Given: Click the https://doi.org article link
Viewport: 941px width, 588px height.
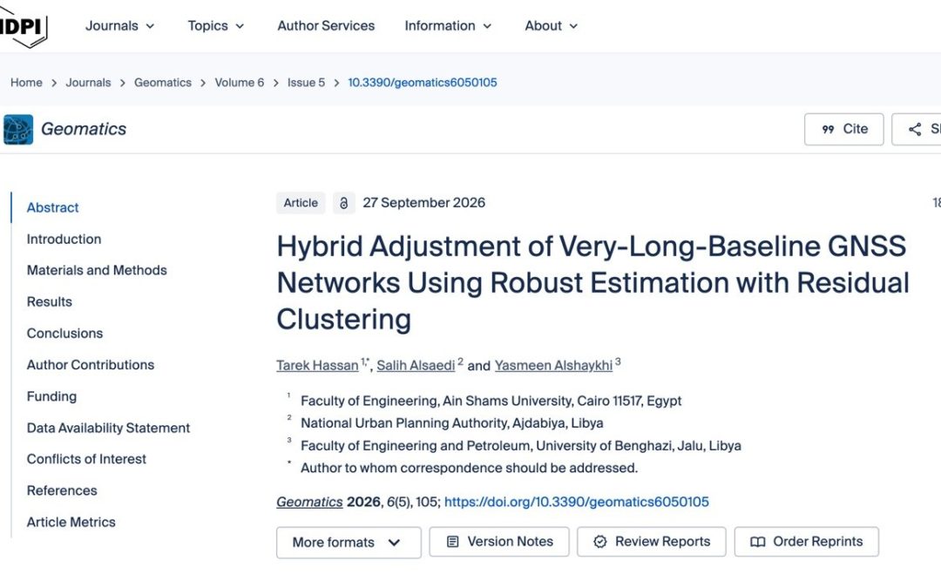Looking at the screenshot, I should click(x=577, y=503).
